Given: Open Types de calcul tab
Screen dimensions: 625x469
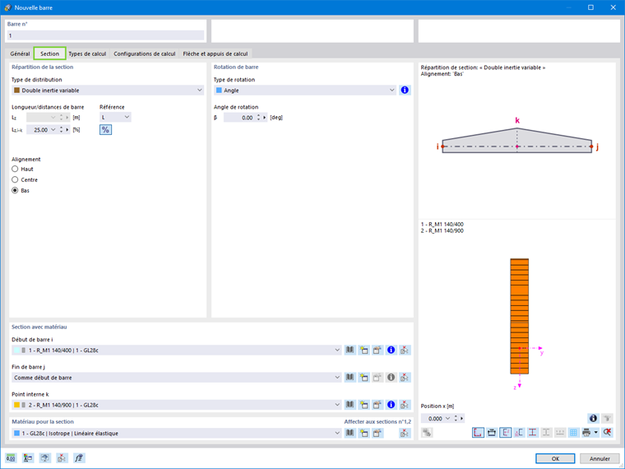Looking at the screenshot, I should [87, 53].
